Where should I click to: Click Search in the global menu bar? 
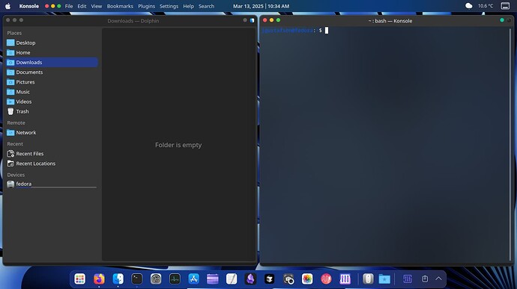(x=206, y=6)
